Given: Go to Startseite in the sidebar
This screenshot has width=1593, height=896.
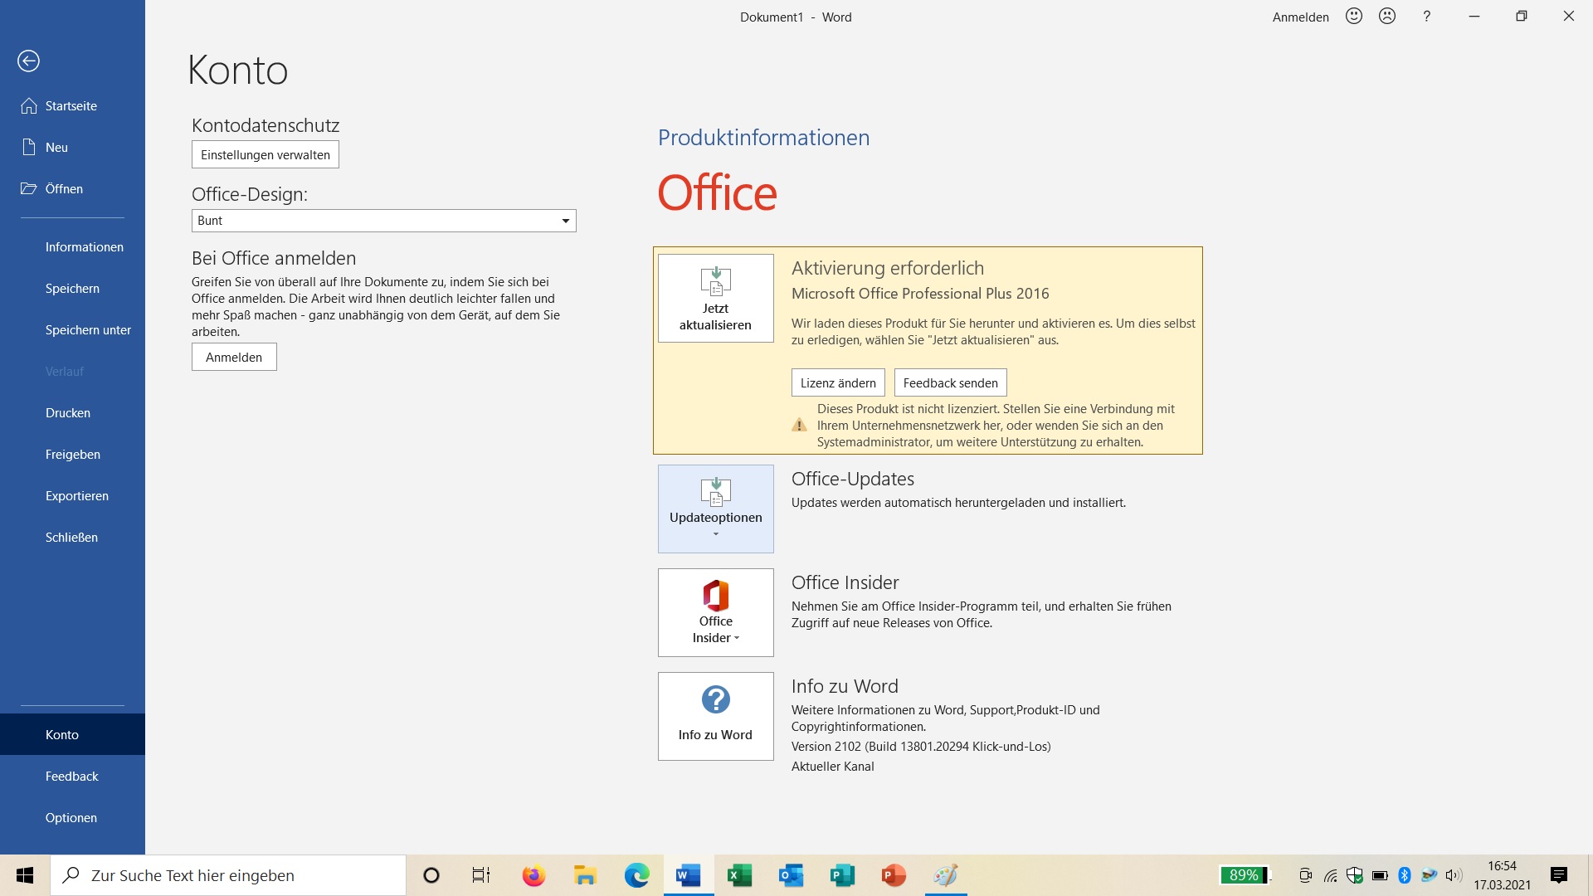Looking at the screenshot, I should 71,106.
